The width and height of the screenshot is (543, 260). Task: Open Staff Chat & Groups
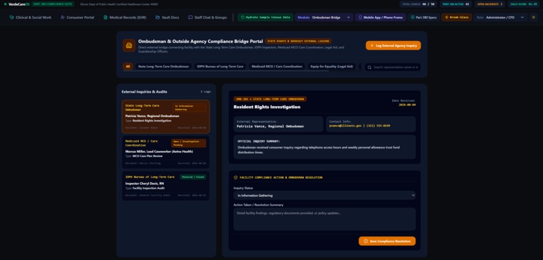point(207,17)
